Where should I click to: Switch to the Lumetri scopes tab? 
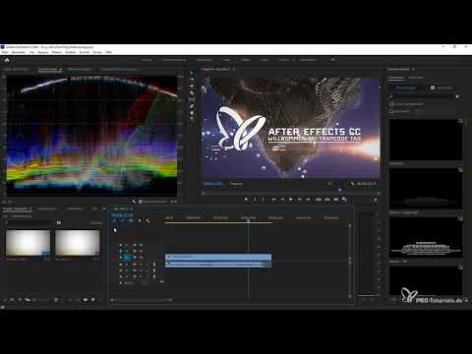point(48,70)
